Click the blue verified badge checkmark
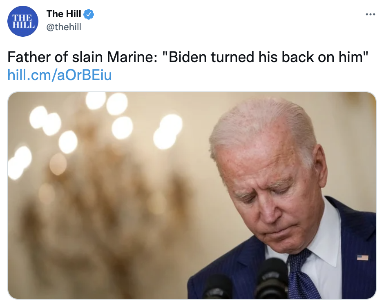The image size is (384, 307). (x=89, y=14)
